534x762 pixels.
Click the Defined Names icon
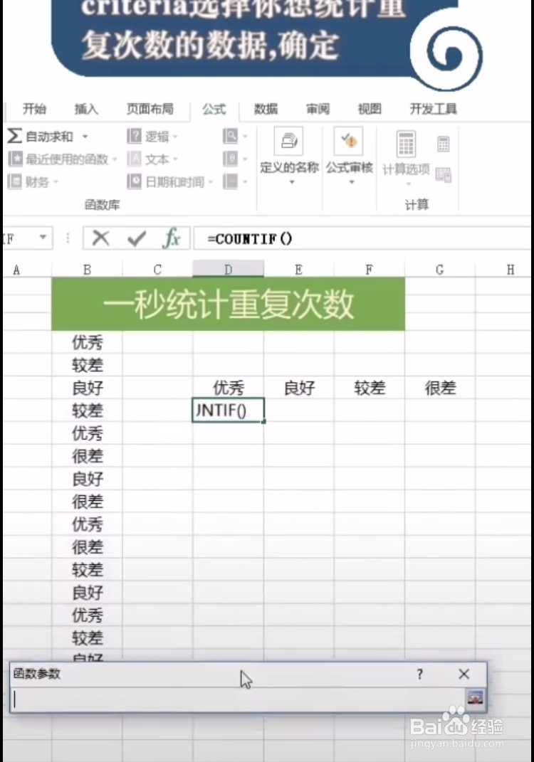point(289,141)
